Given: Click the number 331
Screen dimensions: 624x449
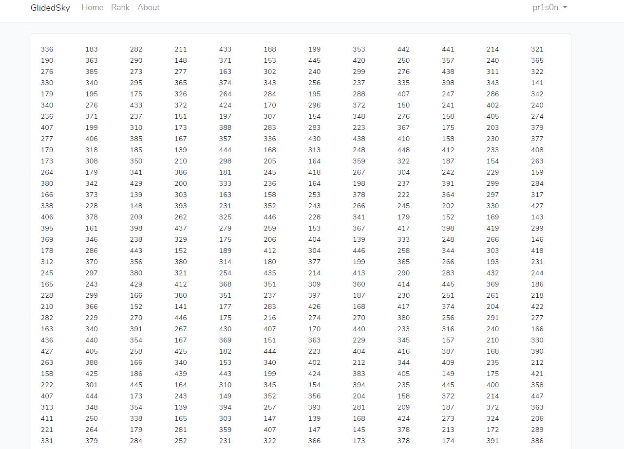Looking at the screenshot, I should (x=47, y=441).
